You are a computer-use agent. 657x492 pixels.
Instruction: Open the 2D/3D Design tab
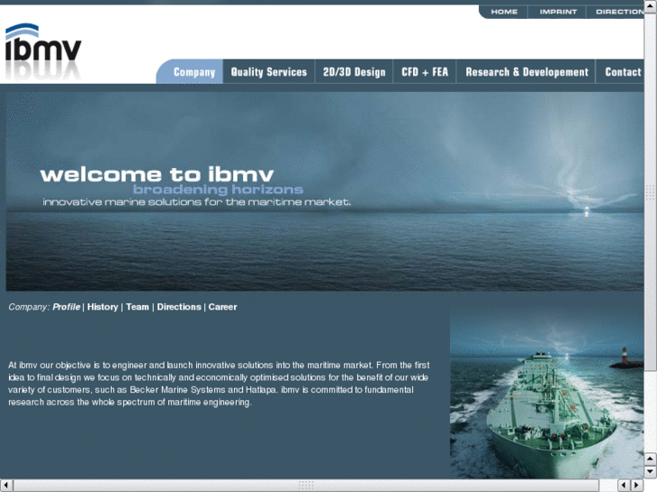pyautogui.click(x=354, y=72)
